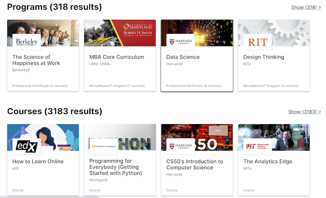Image resolution: width=326 pixels, height=198 pixels.
Task: Click HarvardX under Data Science
Action: pyautogui.click(x=175, y=64)
